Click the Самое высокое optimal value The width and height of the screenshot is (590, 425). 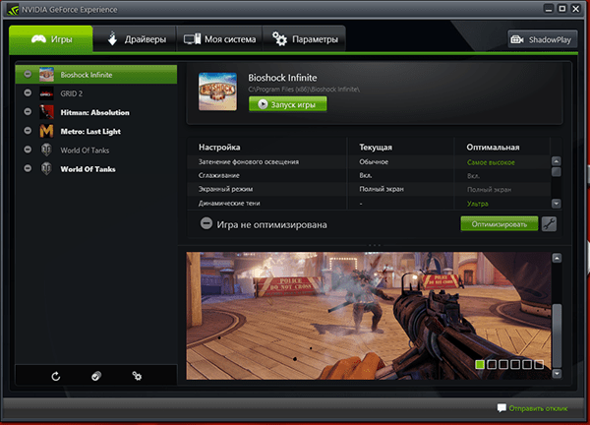491,162
